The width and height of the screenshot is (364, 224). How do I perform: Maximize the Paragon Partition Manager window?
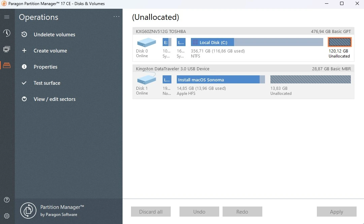pos(342,3)
